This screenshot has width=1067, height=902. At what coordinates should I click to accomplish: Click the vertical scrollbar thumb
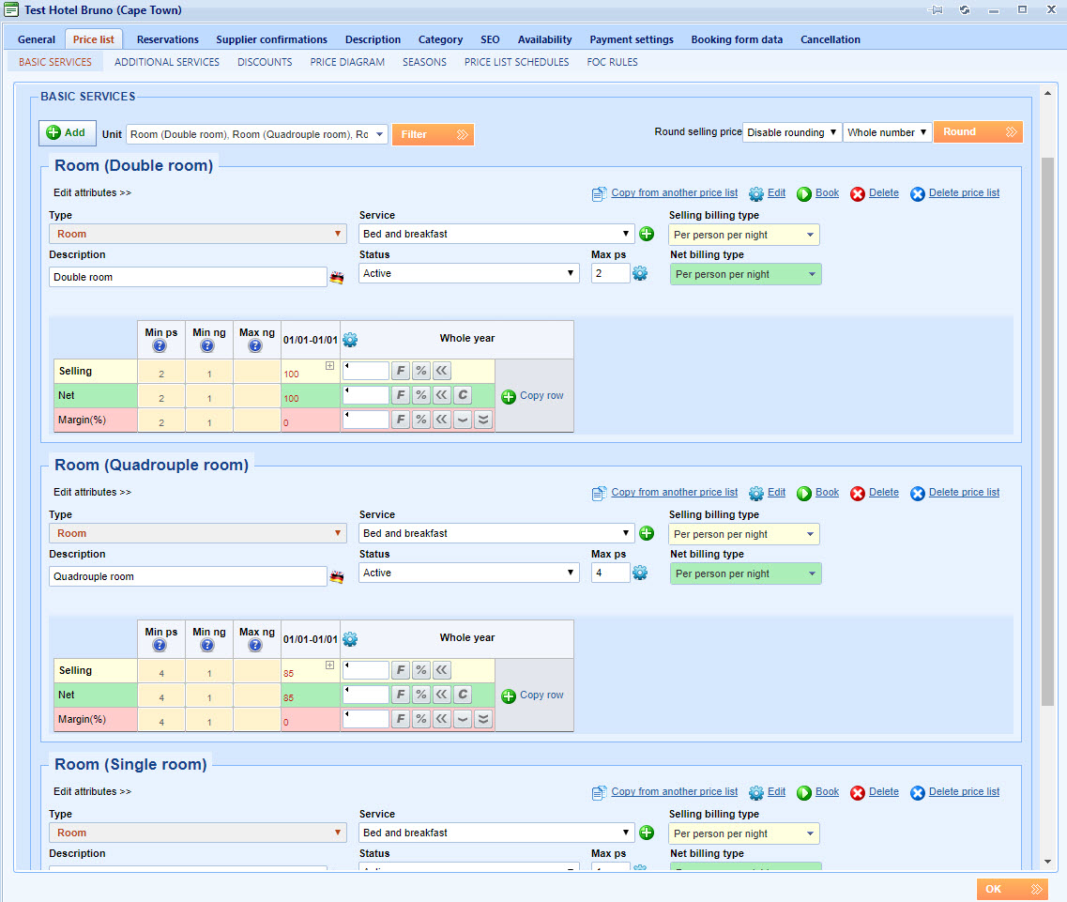pos(1047,433)
